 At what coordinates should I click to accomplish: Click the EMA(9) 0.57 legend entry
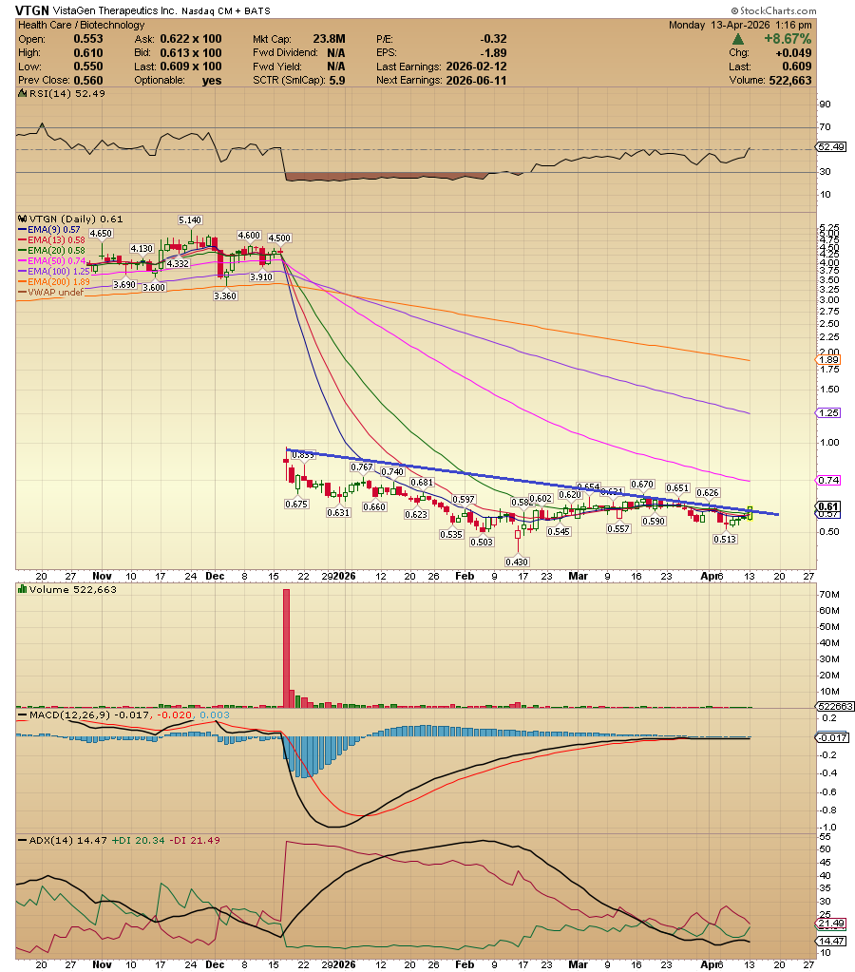53,229
